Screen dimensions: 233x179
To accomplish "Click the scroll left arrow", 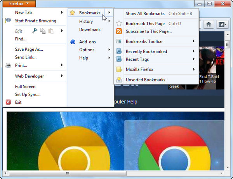I will tap(5, 173).
